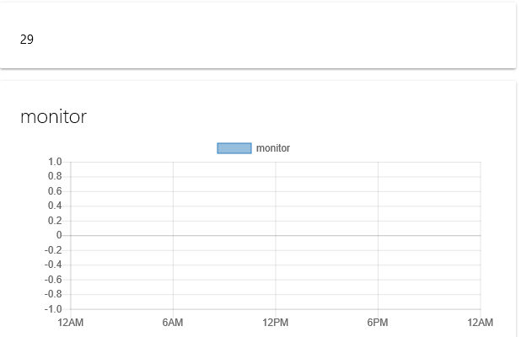Click the -1.0 y-axis label
This screenshot has width=521, height=337.
tap(53, 309)
